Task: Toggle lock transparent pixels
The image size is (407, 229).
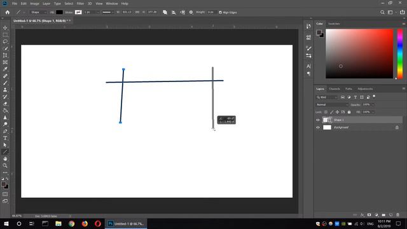Action: [x=326, y=112]
